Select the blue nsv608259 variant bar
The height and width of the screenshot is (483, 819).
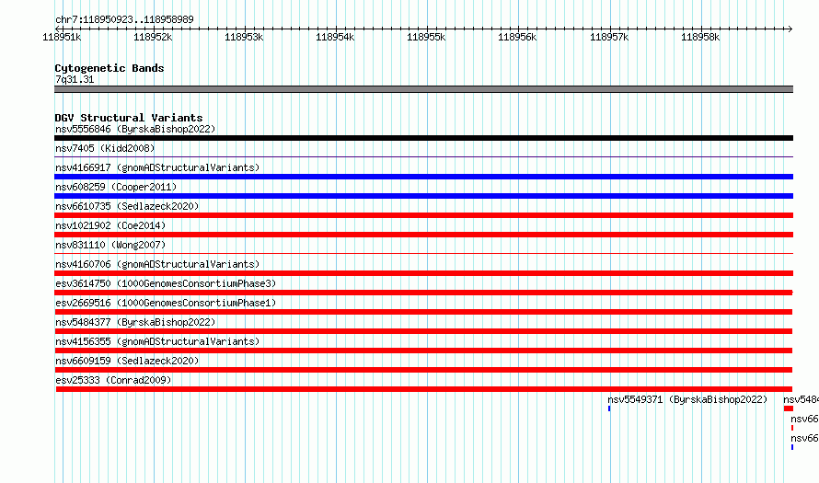[423, 196]
